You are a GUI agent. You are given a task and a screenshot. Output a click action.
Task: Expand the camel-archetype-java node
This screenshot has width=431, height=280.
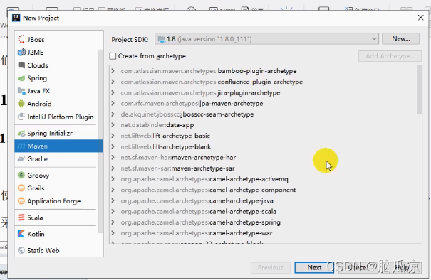(113, 200)
